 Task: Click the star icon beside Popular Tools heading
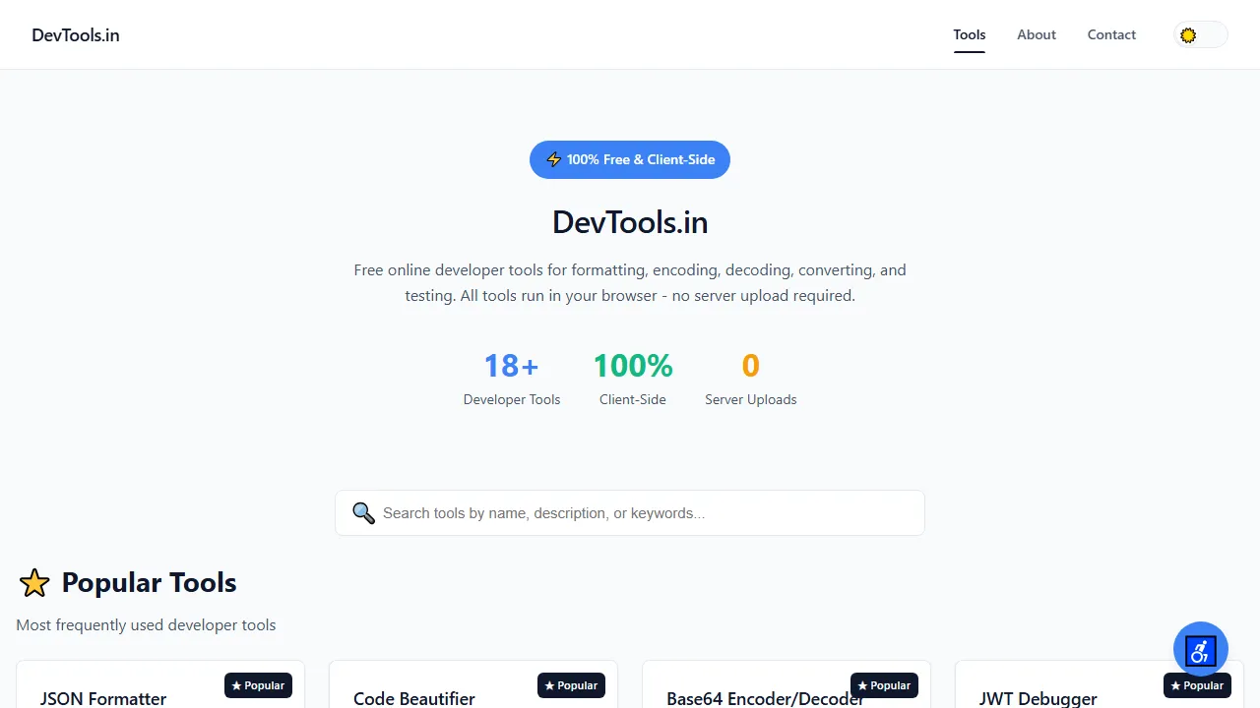click(34, 582)
